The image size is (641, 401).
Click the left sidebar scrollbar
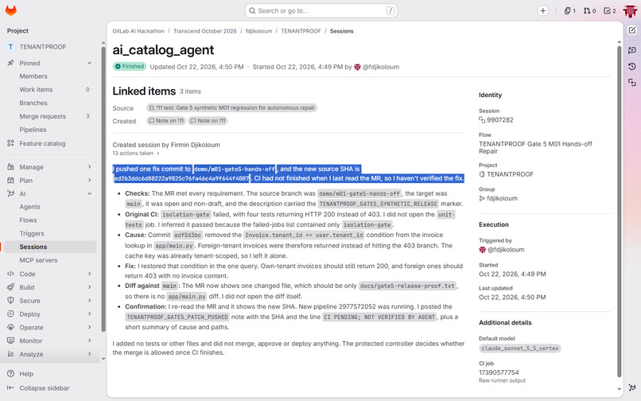[x=103, y=189]
